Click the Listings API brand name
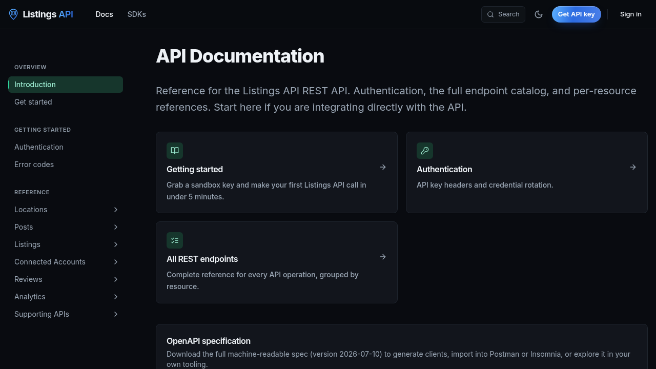The image size is (656, 369). point(48,14)
